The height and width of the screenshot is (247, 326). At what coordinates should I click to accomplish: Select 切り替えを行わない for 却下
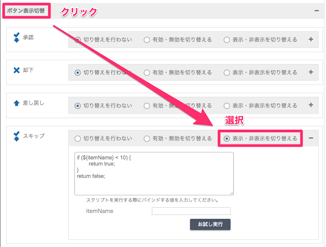(77, 72)
